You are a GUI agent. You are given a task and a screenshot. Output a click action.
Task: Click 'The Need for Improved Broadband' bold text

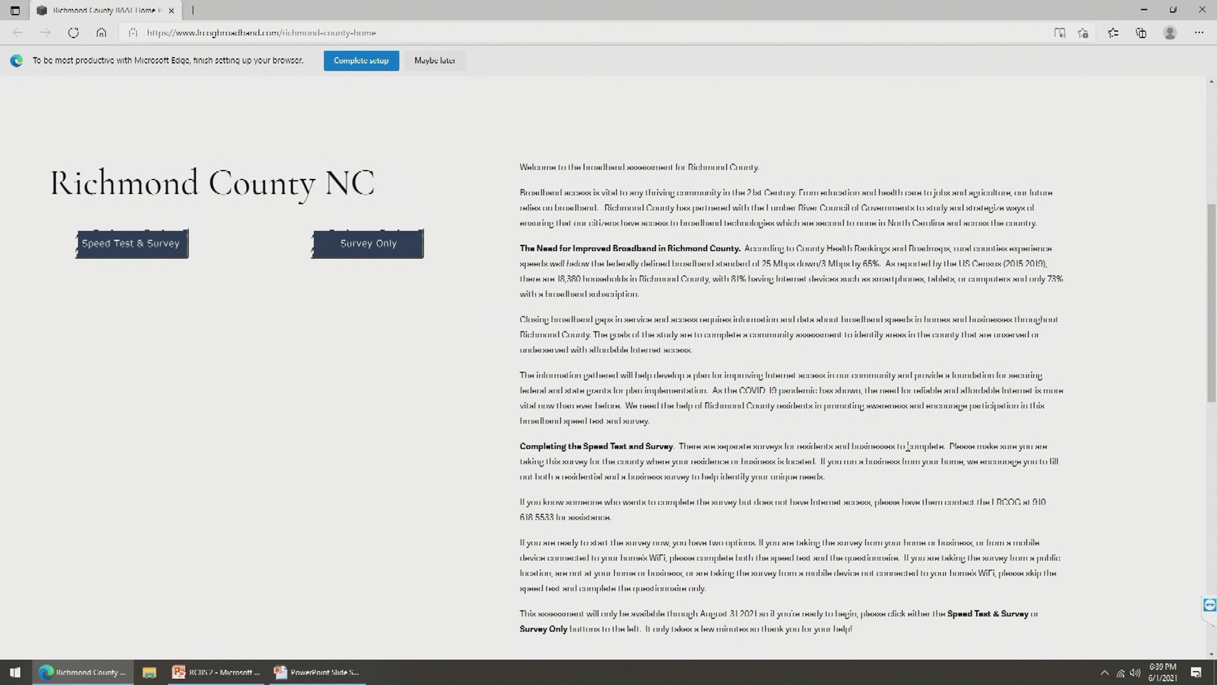[x=629, y=248]
